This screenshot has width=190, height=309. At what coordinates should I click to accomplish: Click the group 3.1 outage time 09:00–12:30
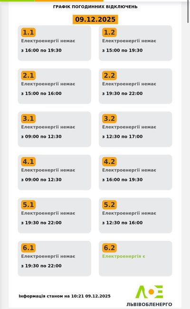tap(41, 136)
